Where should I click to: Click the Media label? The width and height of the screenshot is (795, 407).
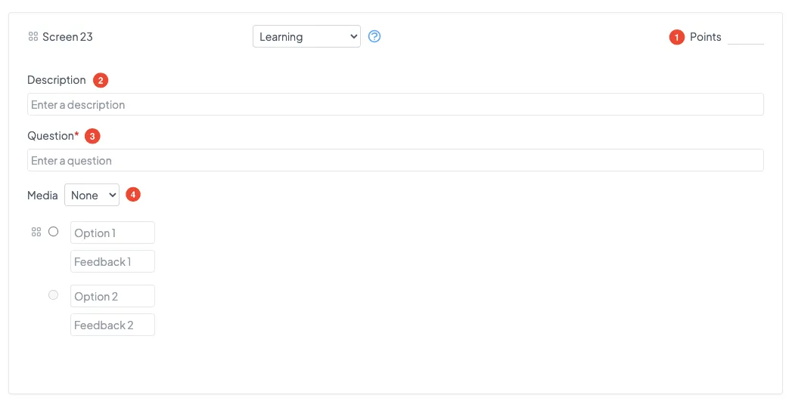coord(42,196)
